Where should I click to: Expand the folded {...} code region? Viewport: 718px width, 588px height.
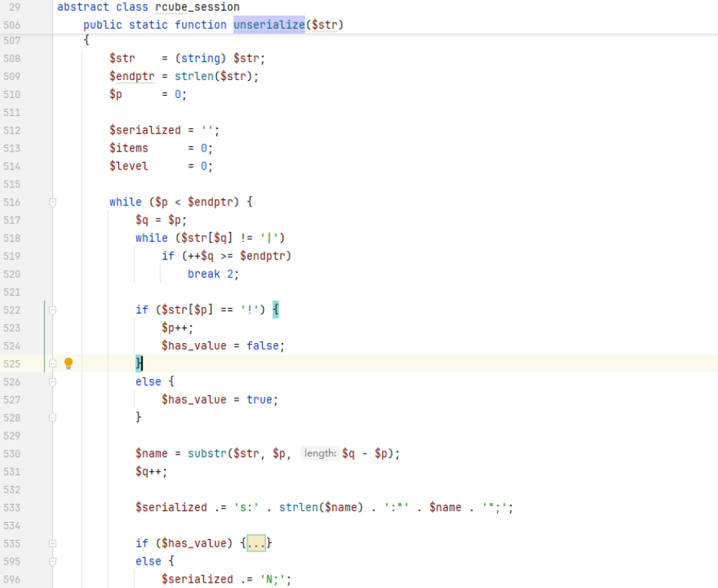[256, 543]
